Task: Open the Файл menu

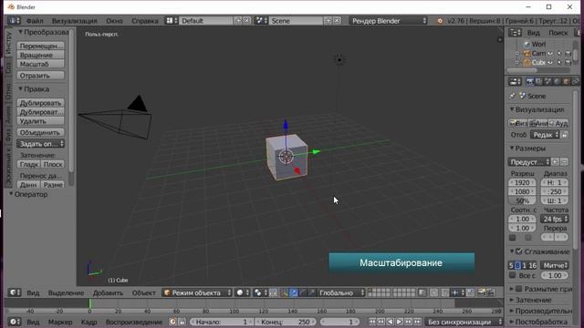Action: [35, 21]
